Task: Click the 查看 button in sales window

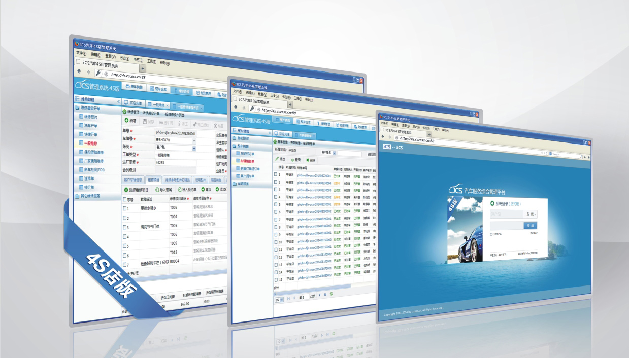Action: pyautogui.click(x=296, y=160)
